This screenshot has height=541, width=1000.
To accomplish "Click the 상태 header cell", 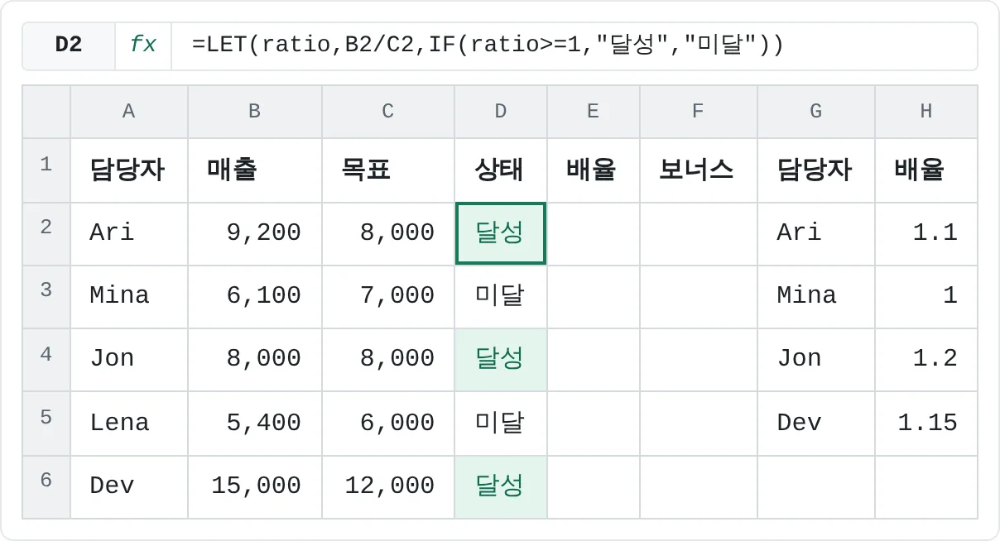I will click(x=501, y=170).
